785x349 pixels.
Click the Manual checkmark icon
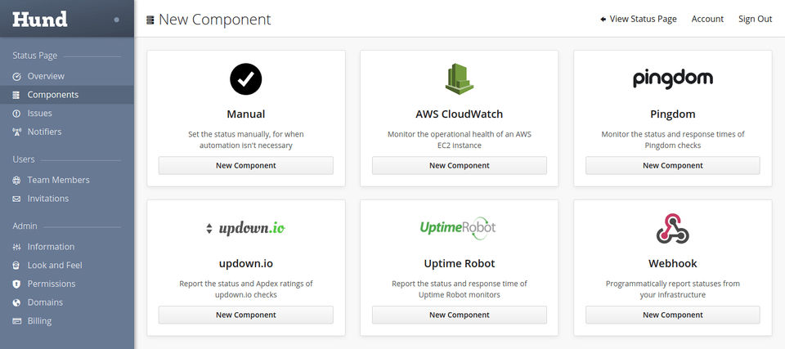(x=246, y=79)
